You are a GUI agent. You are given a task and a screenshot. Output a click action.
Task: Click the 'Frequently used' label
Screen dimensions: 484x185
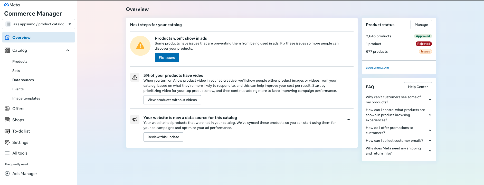[x=16, y=164]
